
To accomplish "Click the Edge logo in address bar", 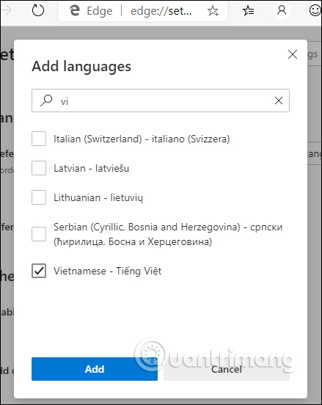I will click(74, 11).
